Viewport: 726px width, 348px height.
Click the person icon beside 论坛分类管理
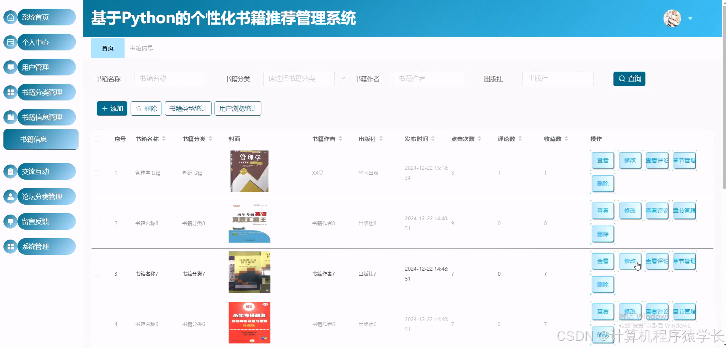(x=11, y=196)
